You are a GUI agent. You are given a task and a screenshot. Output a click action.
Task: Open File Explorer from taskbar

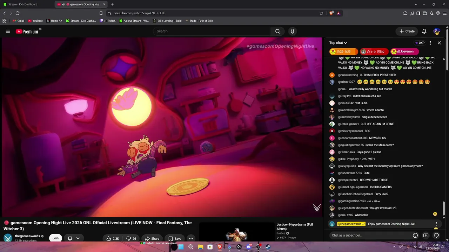(200, 247)
